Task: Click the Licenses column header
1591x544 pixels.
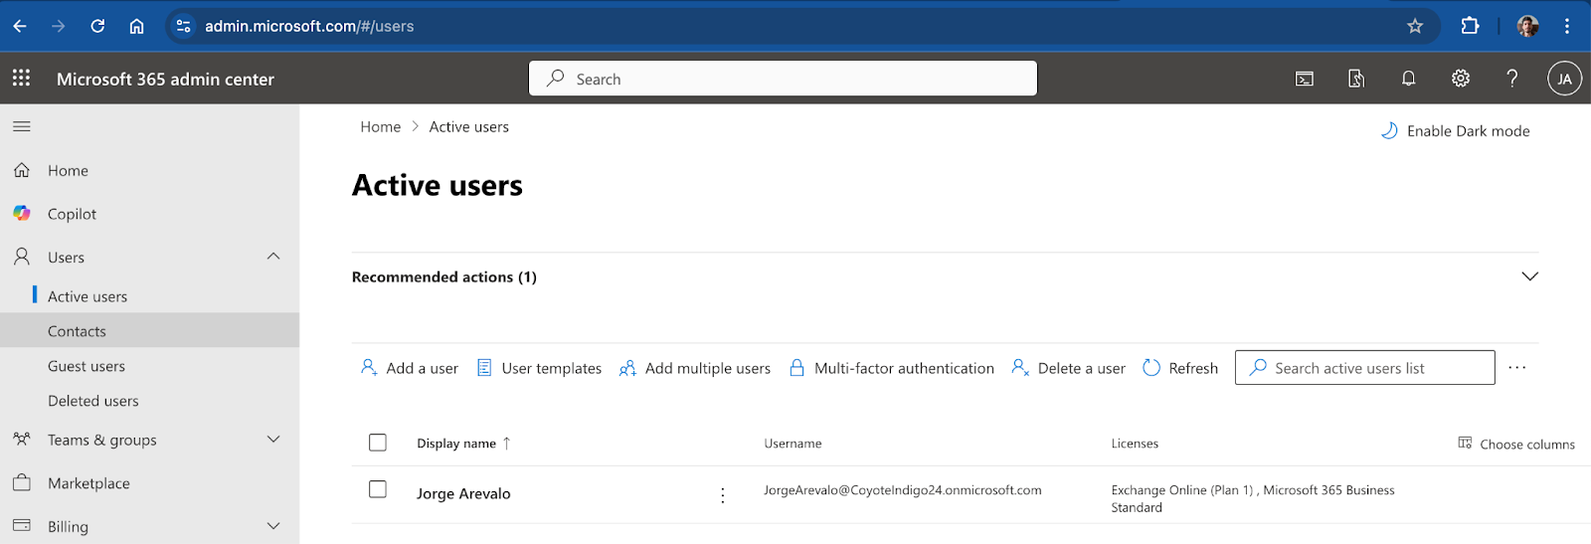Action: (1135, 444)
